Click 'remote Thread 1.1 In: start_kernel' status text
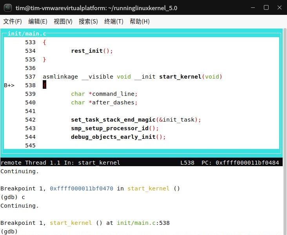 pyautogui.click(x=60, y=163)
